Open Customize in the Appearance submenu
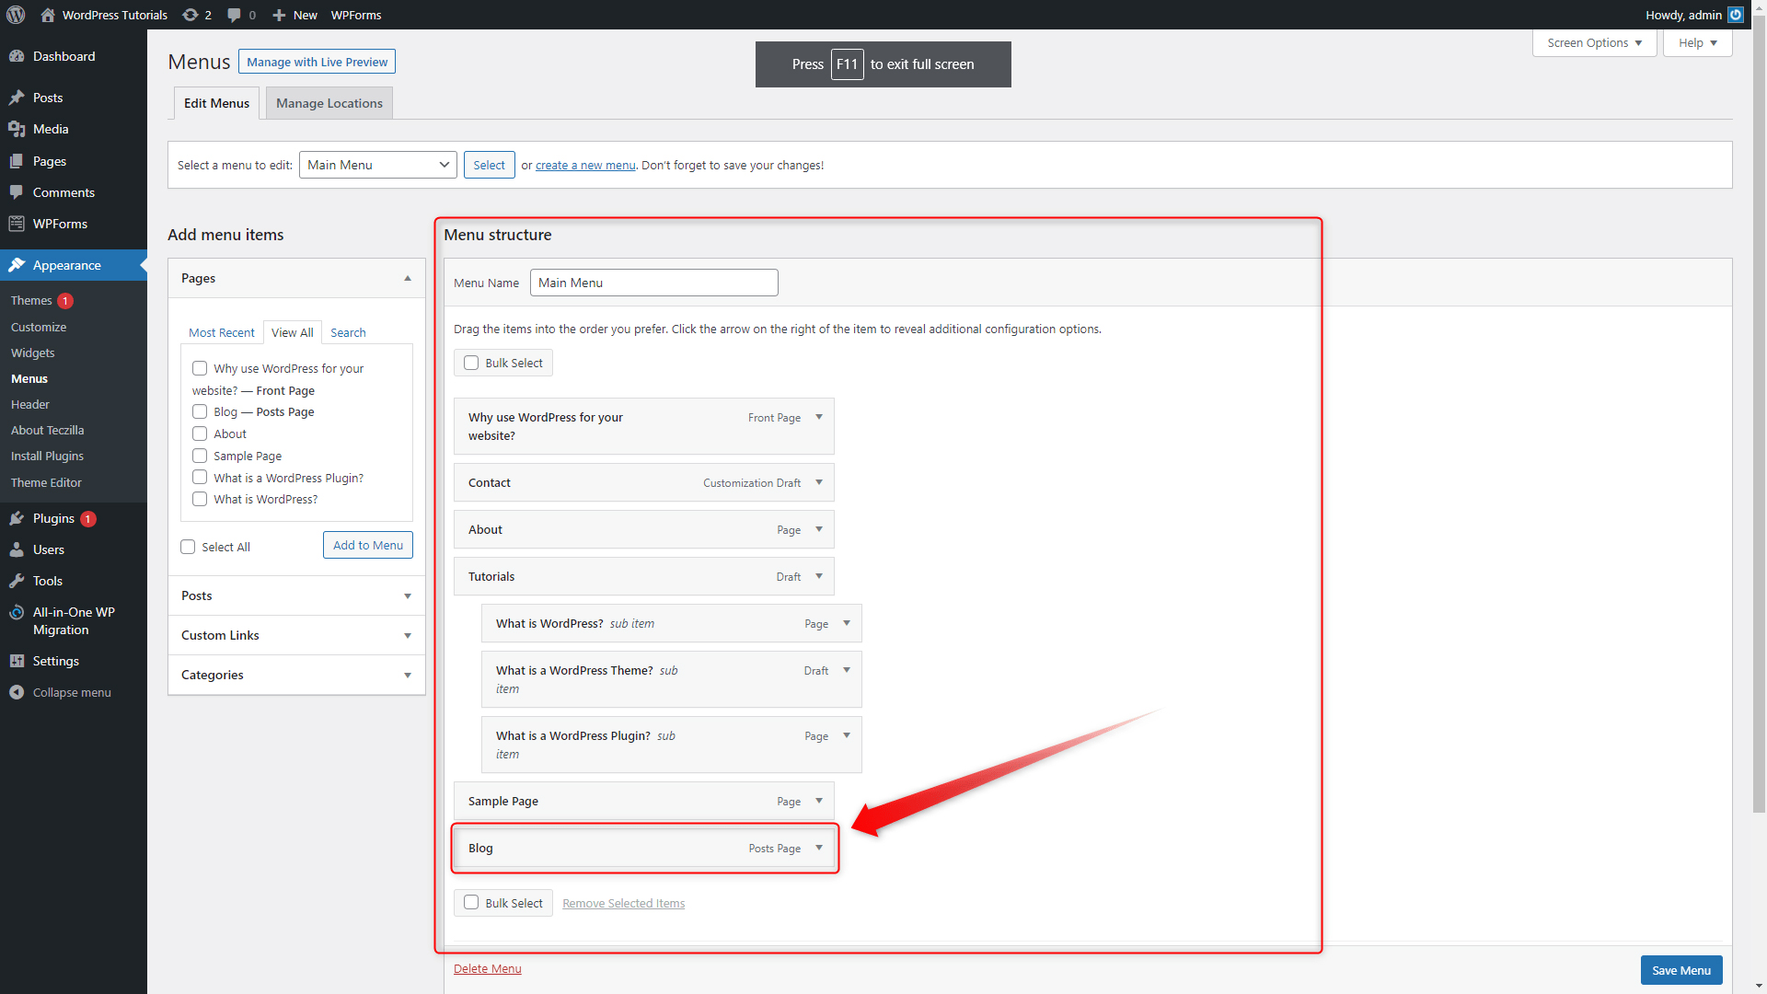Viewport: 1767px width, 994px height. [x=39, y=327]
